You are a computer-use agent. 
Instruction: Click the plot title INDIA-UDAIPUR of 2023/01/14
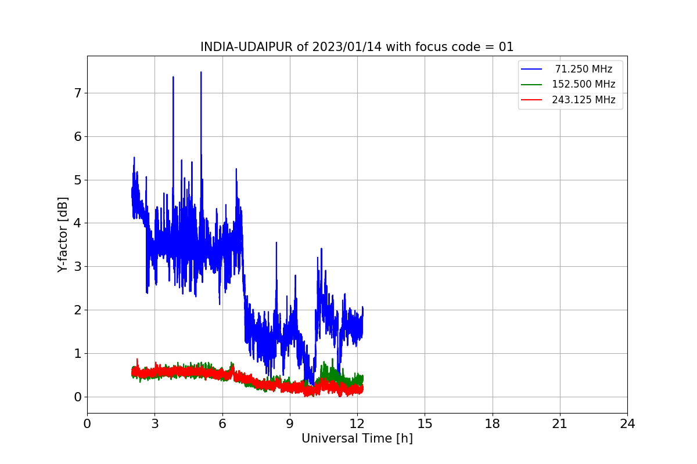pos(357,47)
